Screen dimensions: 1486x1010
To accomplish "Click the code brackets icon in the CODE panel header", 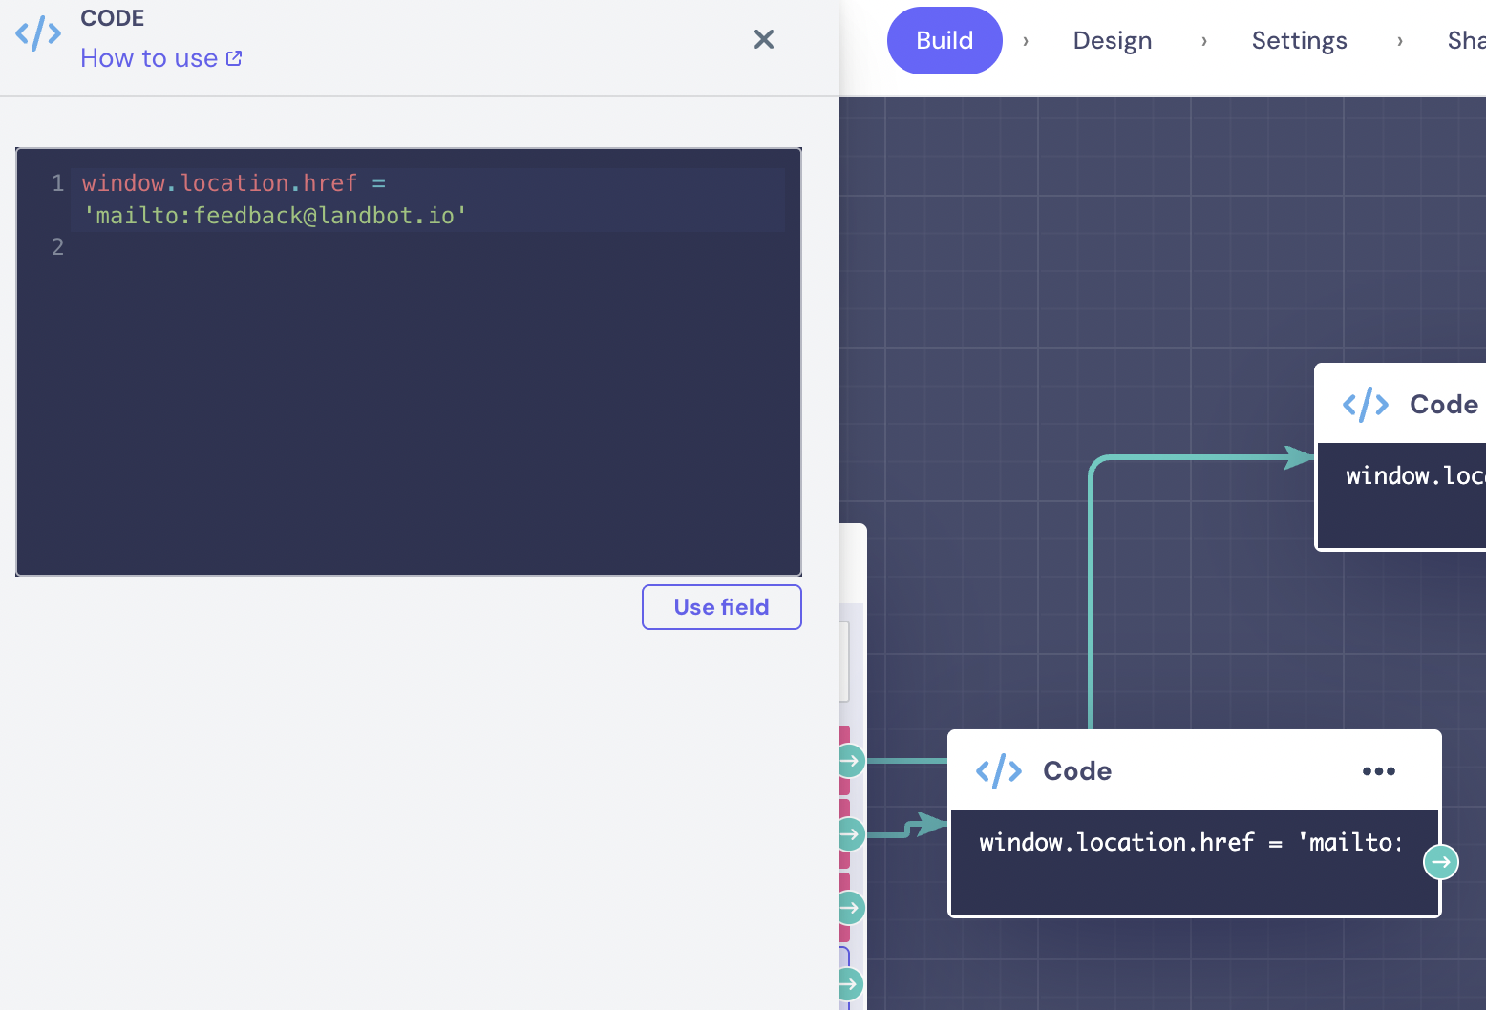I will coord(38,34).
